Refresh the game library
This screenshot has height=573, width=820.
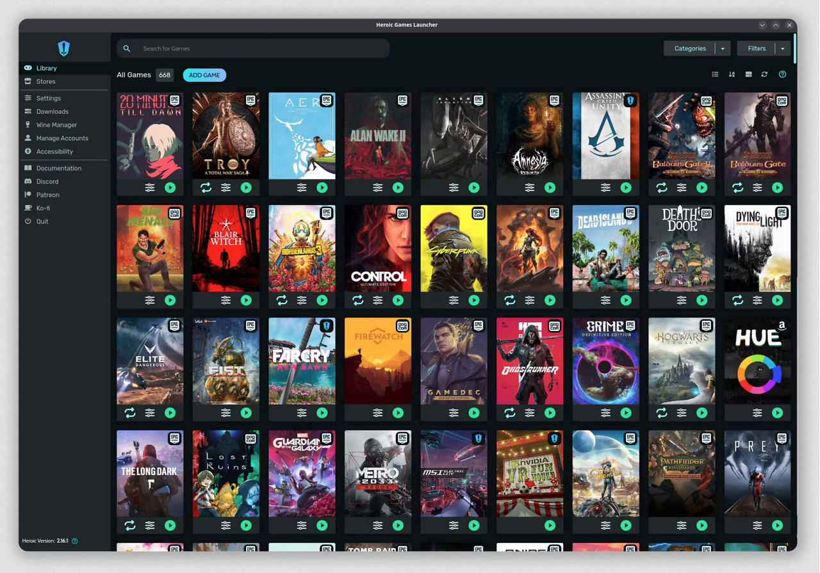(764, 75)
